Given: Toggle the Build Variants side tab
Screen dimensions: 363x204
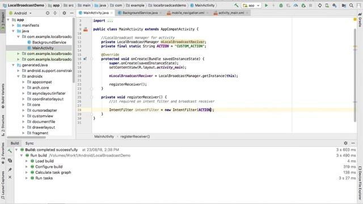Looking at the screenshot, I should (x=3, y=96).
